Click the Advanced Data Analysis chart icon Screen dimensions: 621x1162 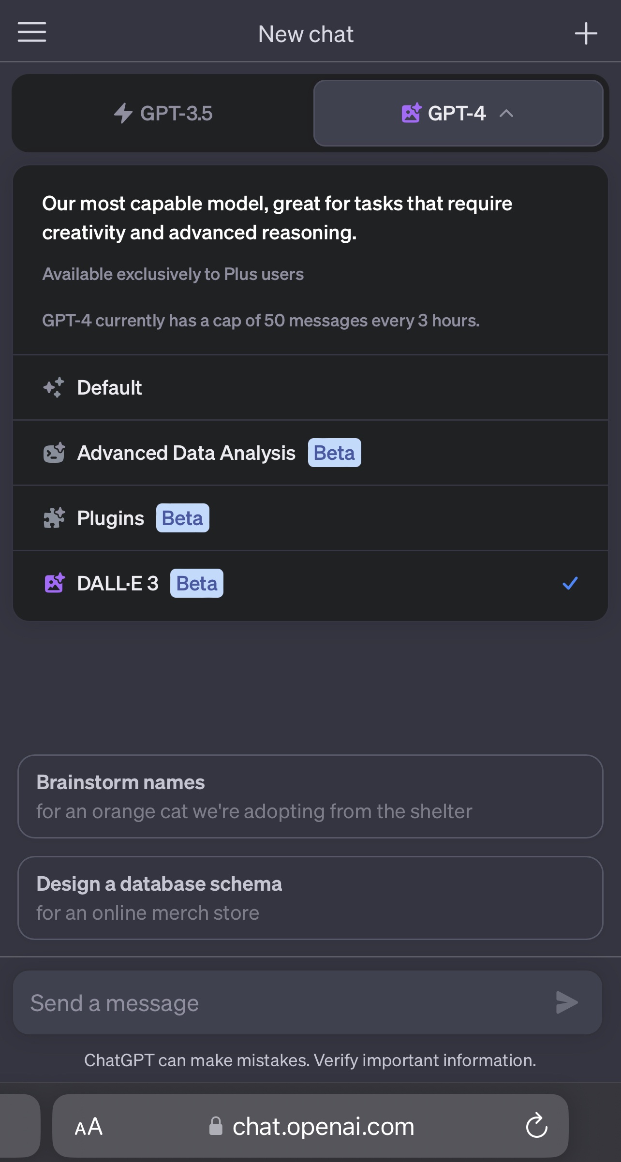tap(54, 453)
